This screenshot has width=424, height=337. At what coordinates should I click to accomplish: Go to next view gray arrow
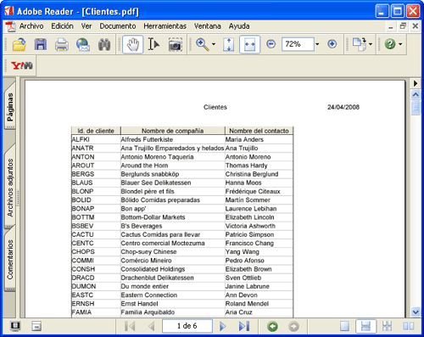[x=293, y=327]
